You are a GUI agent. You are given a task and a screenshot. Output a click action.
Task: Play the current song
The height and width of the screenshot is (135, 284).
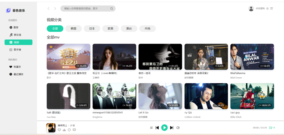pyautogui.click(x=164, y=128)
